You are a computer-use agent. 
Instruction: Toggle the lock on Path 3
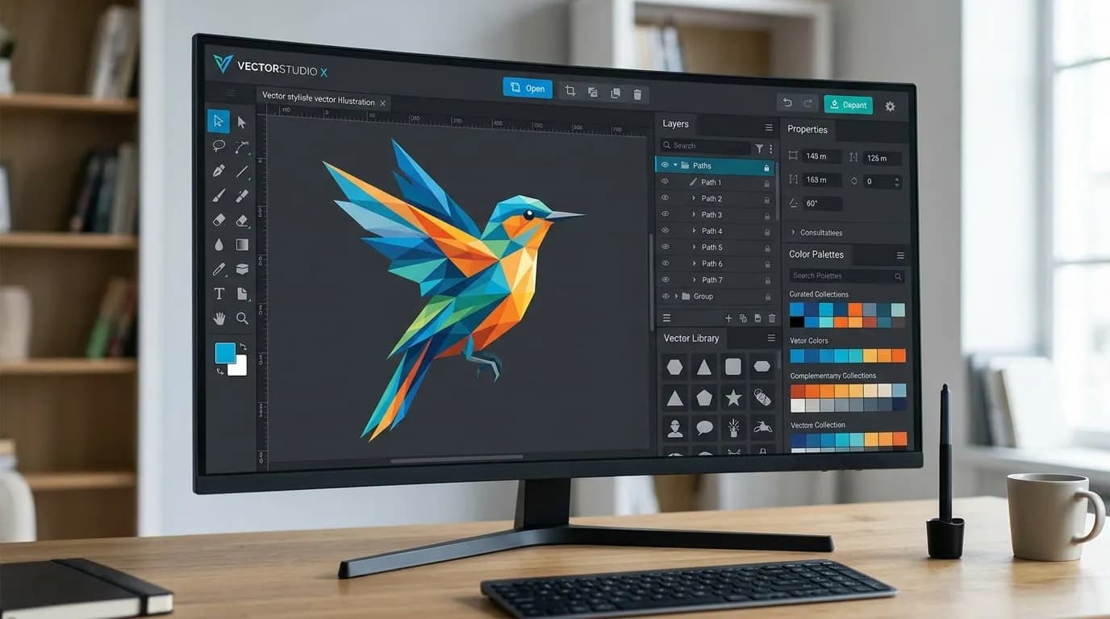(x=767, y=216)
